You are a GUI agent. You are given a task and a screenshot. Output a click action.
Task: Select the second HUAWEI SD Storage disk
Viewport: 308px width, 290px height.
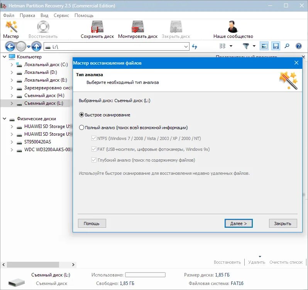(47, 134)
